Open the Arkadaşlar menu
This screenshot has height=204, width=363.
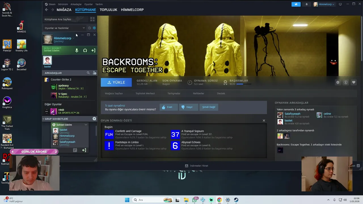coord(76,4)
